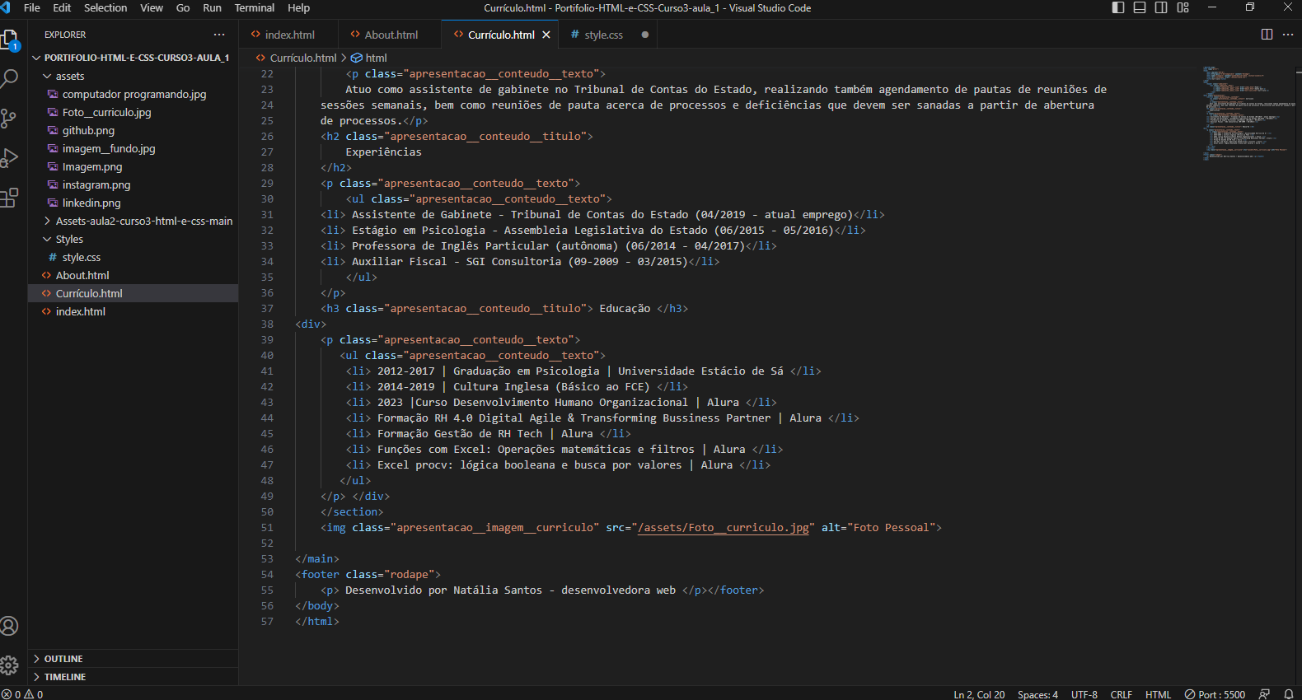Select Currículo.html in explorer tree

(133, 293)
